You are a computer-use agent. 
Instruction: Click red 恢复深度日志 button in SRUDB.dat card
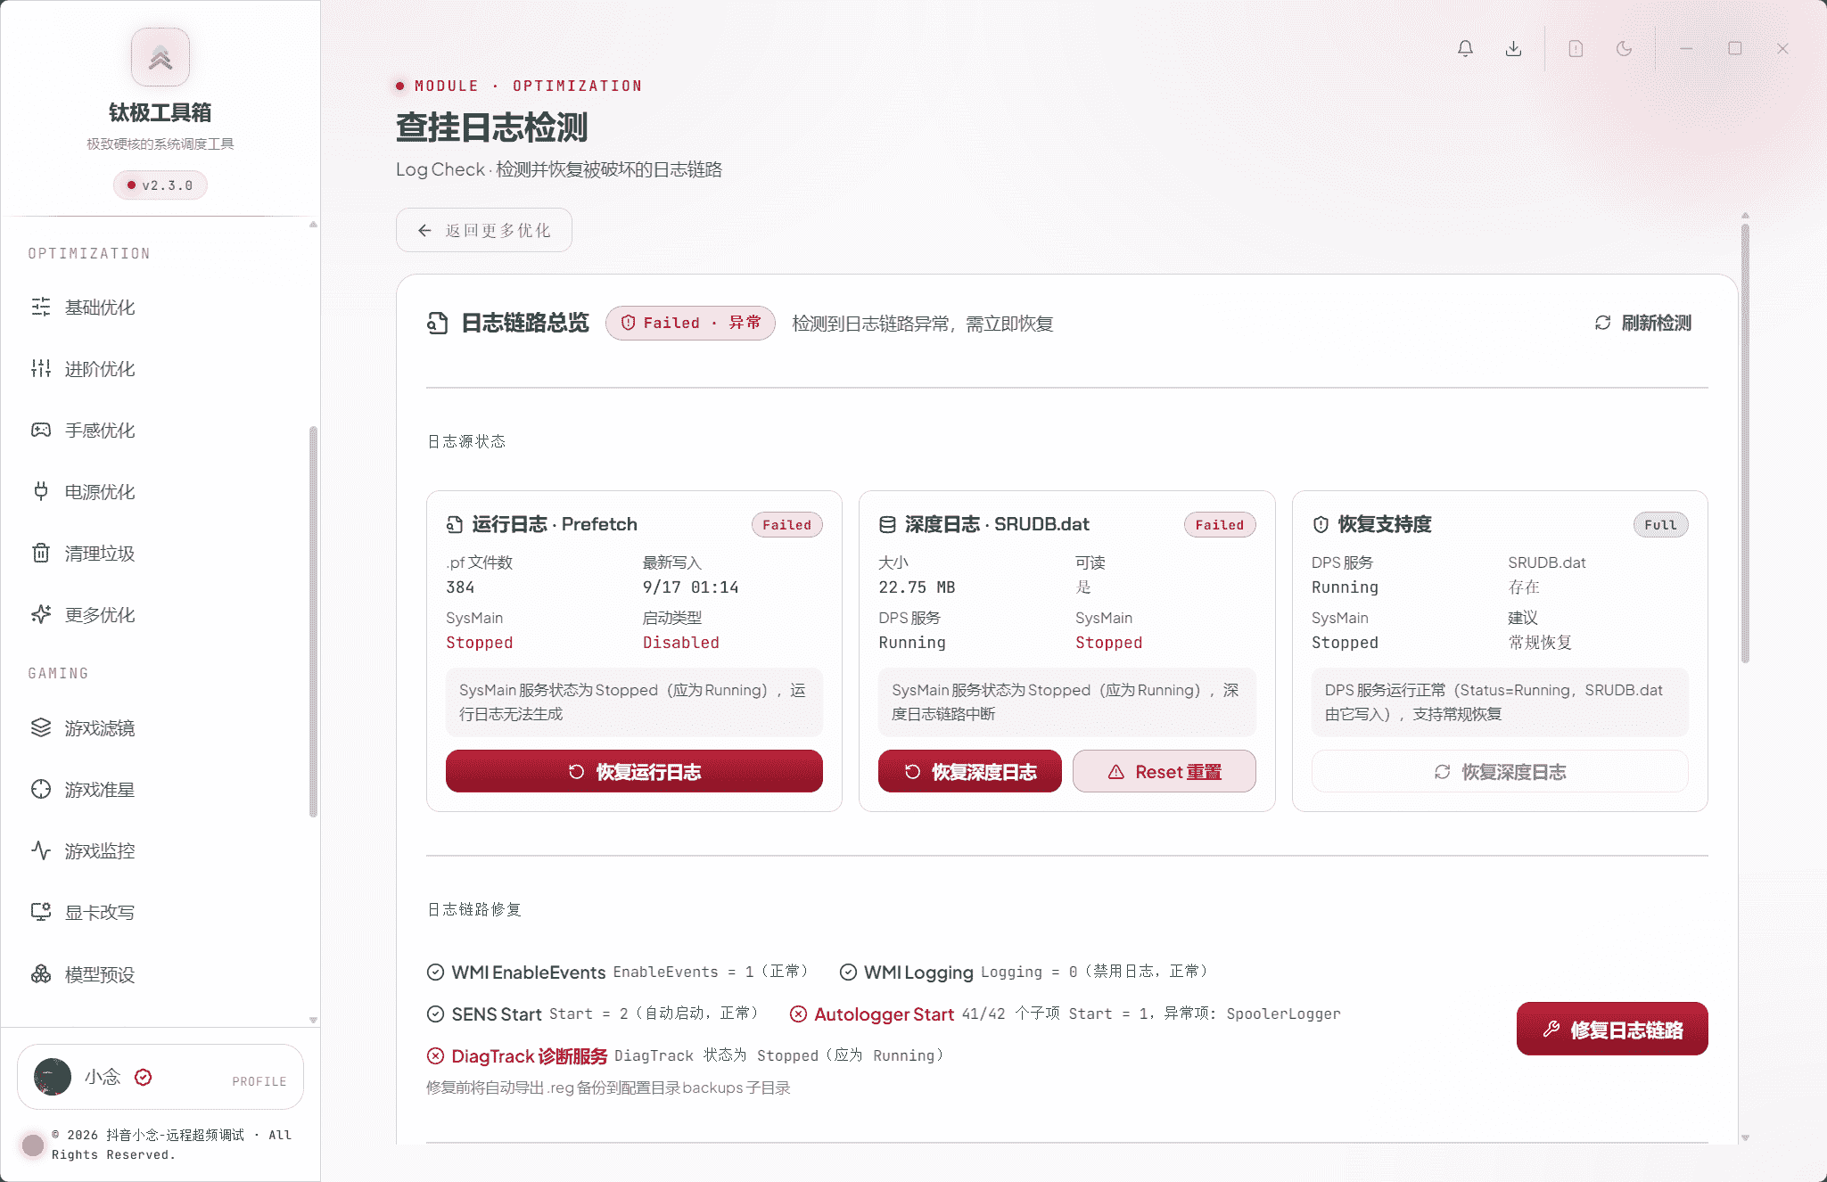tap(970, 771)
